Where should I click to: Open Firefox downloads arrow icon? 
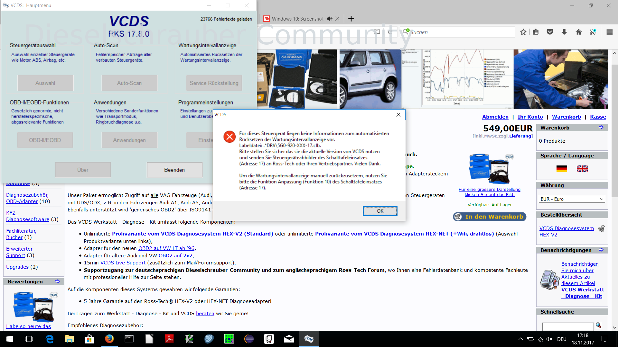(564, 32)
